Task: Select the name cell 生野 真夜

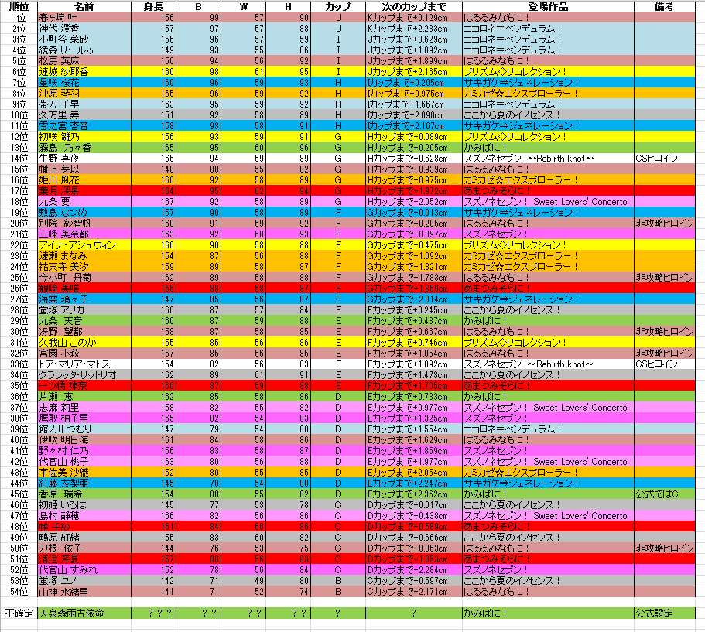Action: [84, 159]
